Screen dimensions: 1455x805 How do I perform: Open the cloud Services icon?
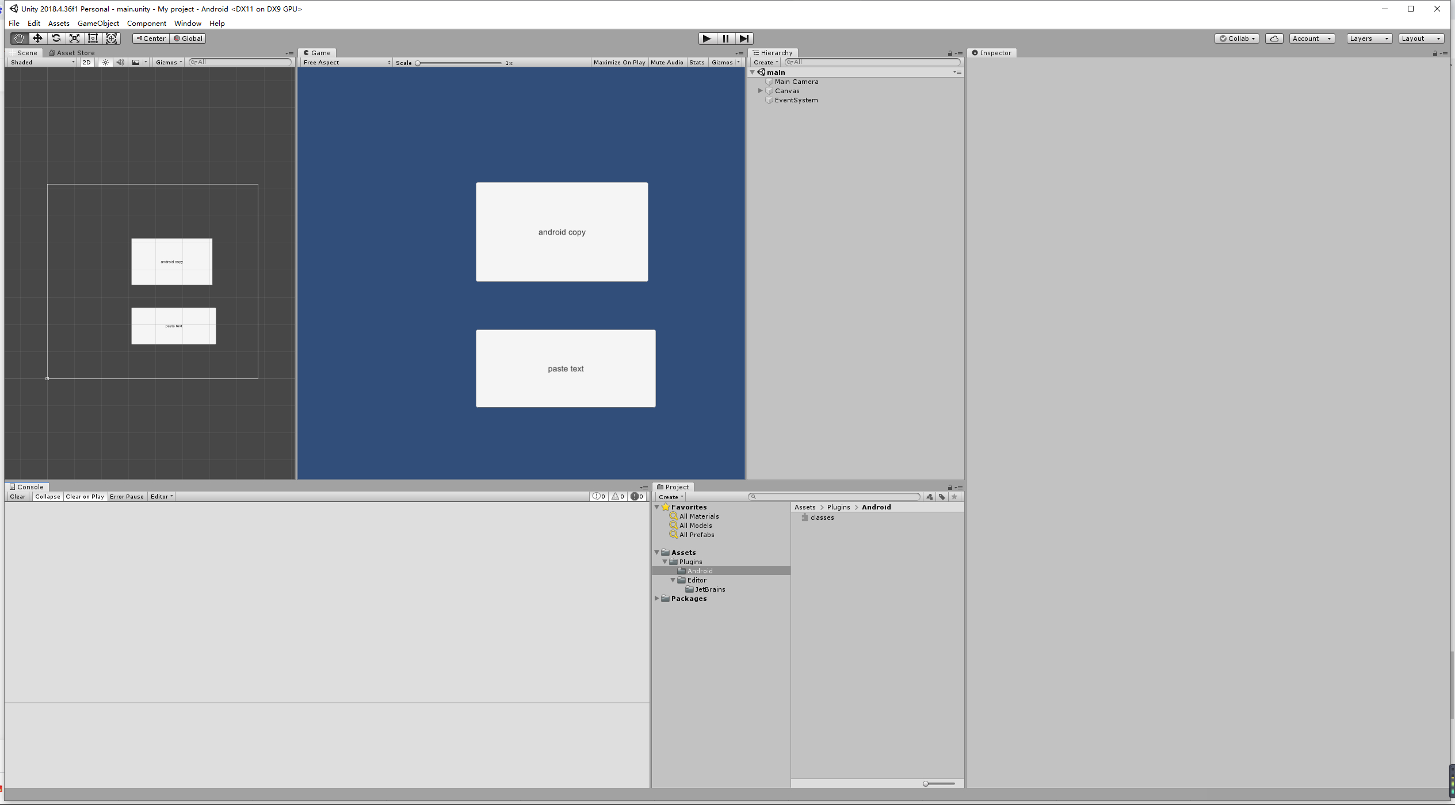coord(1274,39)
